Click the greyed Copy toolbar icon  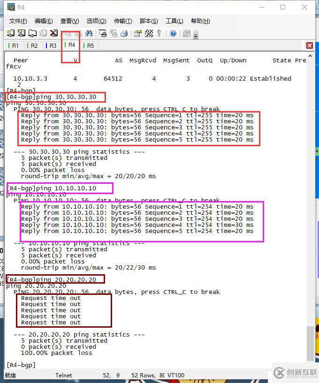[x=67, y=33]
